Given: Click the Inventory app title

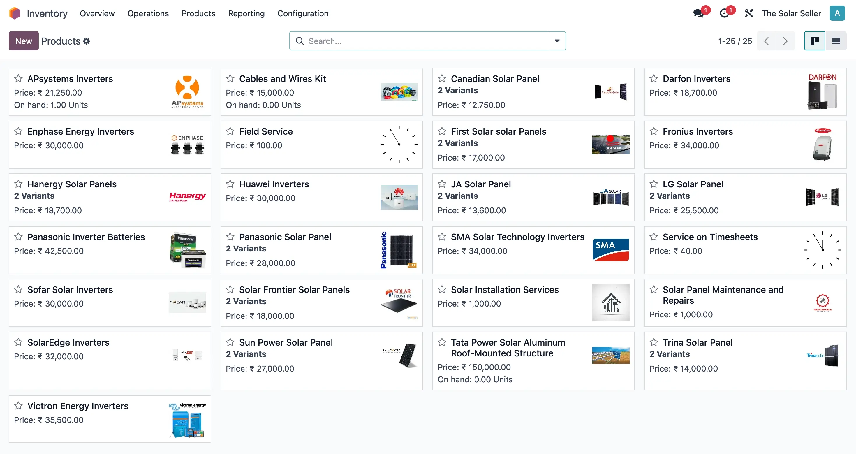Looking at the screenshot, I should [47, 13].
